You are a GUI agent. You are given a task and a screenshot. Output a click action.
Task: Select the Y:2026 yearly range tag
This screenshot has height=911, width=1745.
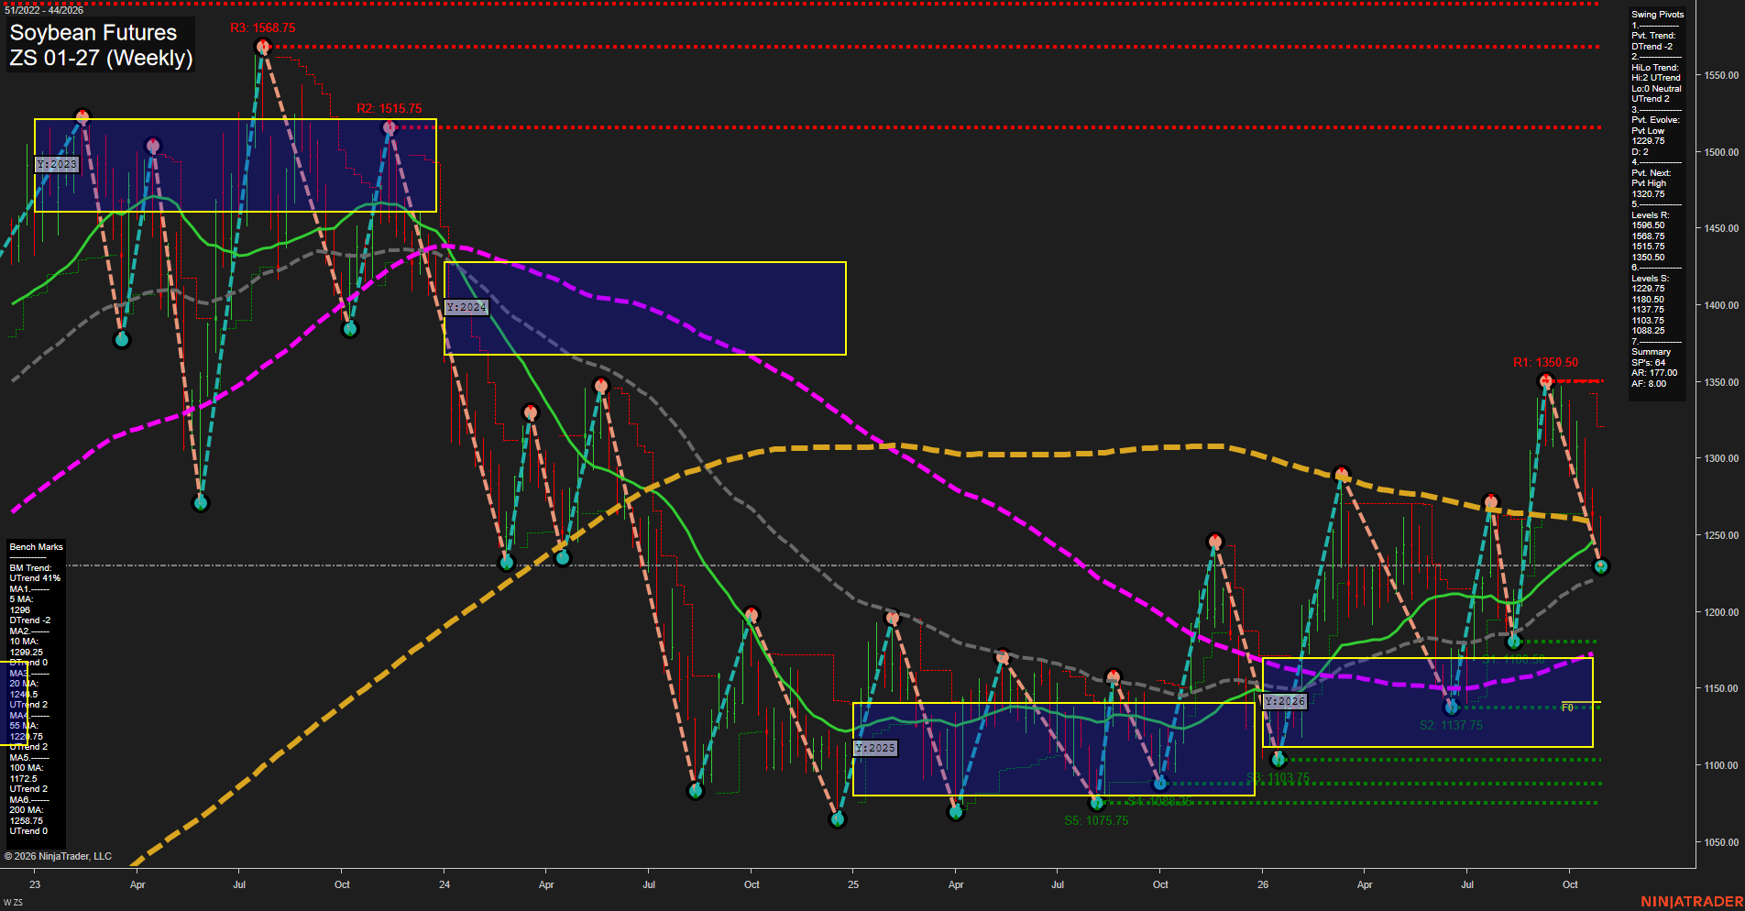point(1285,702)
